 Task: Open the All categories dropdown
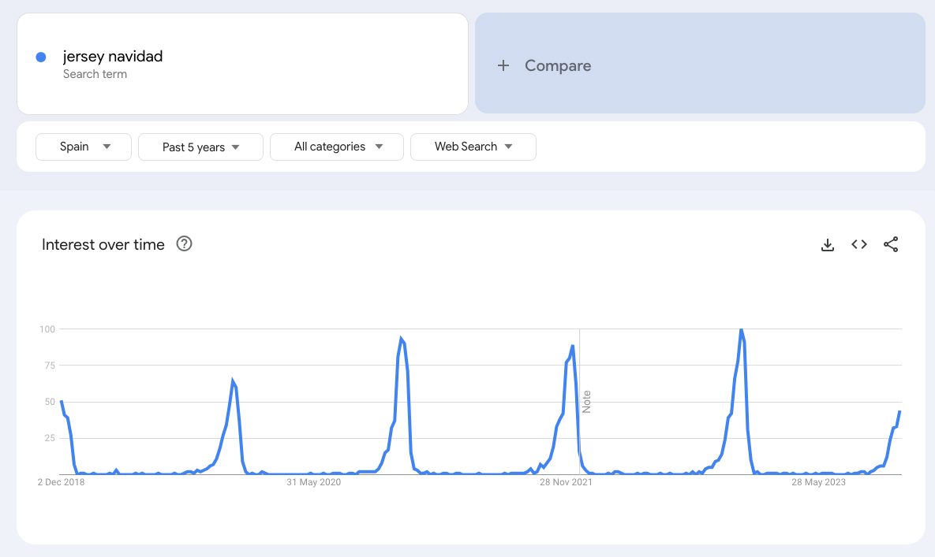[x=336, y=147]
